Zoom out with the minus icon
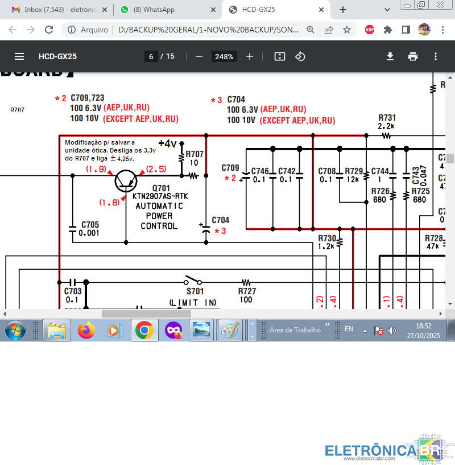This screenshot has width=455, height=465. pyautogui.click(x=199, y=56)
